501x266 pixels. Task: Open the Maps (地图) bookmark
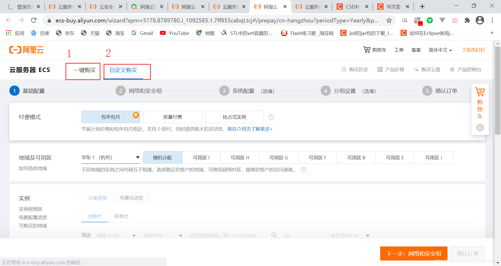[x=205, y=33]
